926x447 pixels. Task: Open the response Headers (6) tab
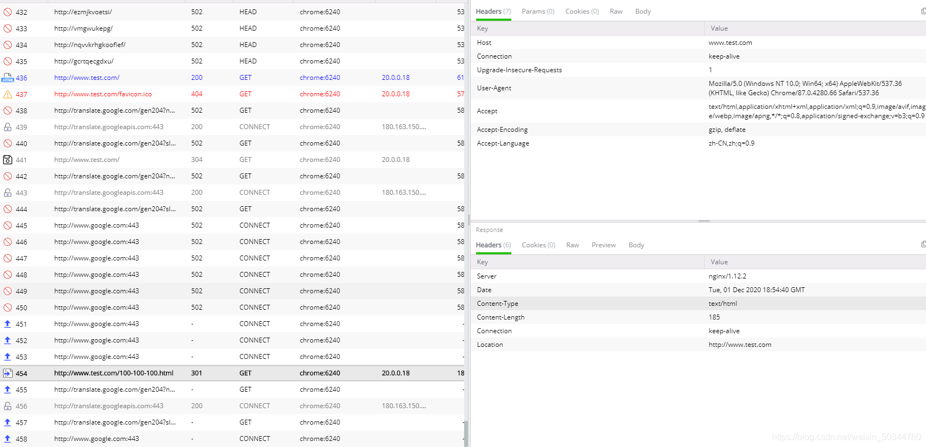click(493, 245)
